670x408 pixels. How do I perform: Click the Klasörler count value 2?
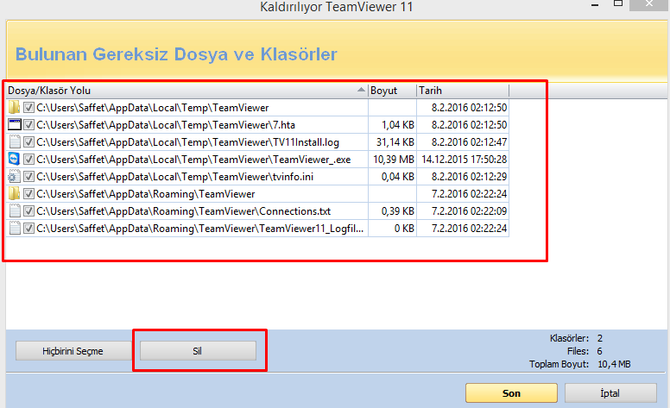click(x=600, y=338)
